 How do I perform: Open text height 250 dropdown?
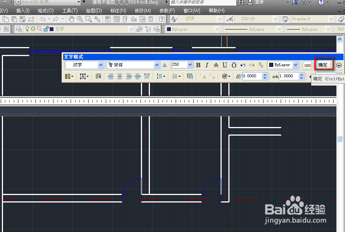(x=190, y=65)
